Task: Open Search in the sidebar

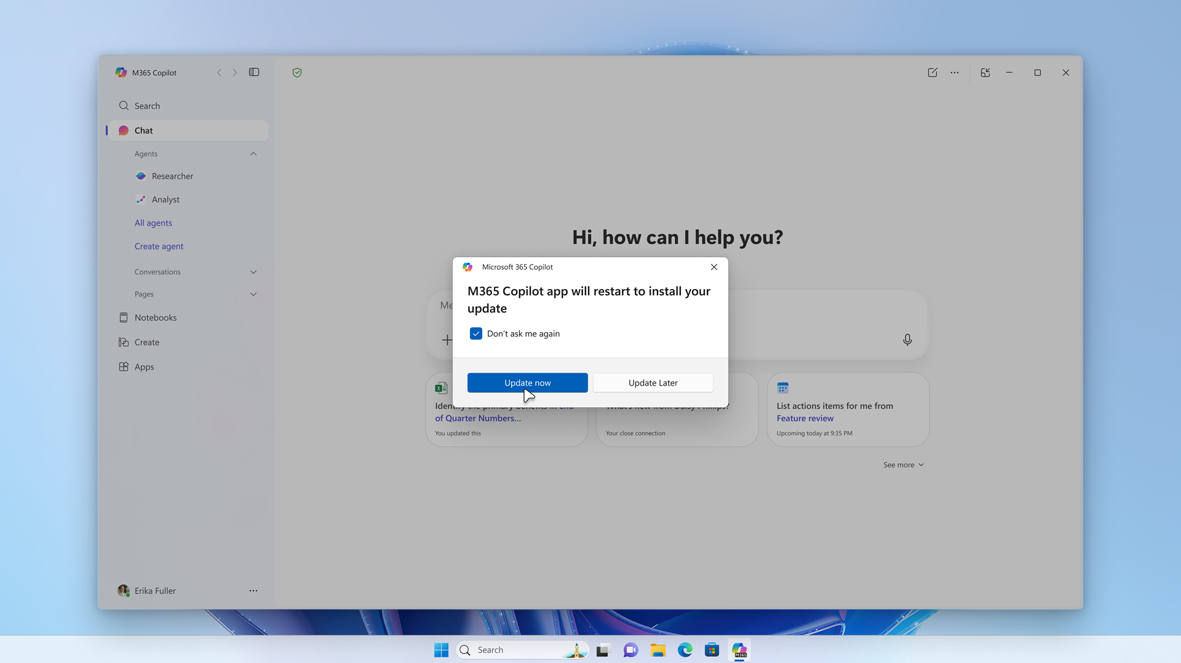Action: pyautogui.click(x=189, y=106)
